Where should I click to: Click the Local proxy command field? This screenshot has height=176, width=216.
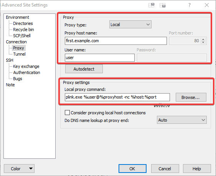(x=117, y=97)
